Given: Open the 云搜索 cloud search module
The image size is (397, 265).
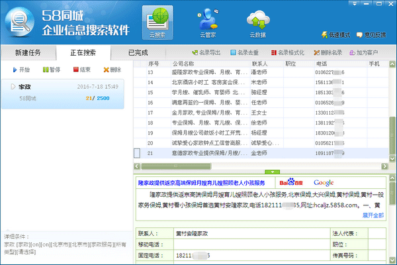Looking at the screenshot, I should pos(157,23).
